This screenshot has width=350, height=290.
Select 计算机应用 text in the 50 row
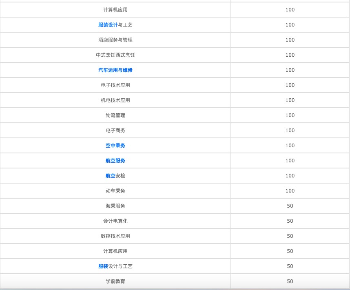pyautogui.click(x=115, y=251)
